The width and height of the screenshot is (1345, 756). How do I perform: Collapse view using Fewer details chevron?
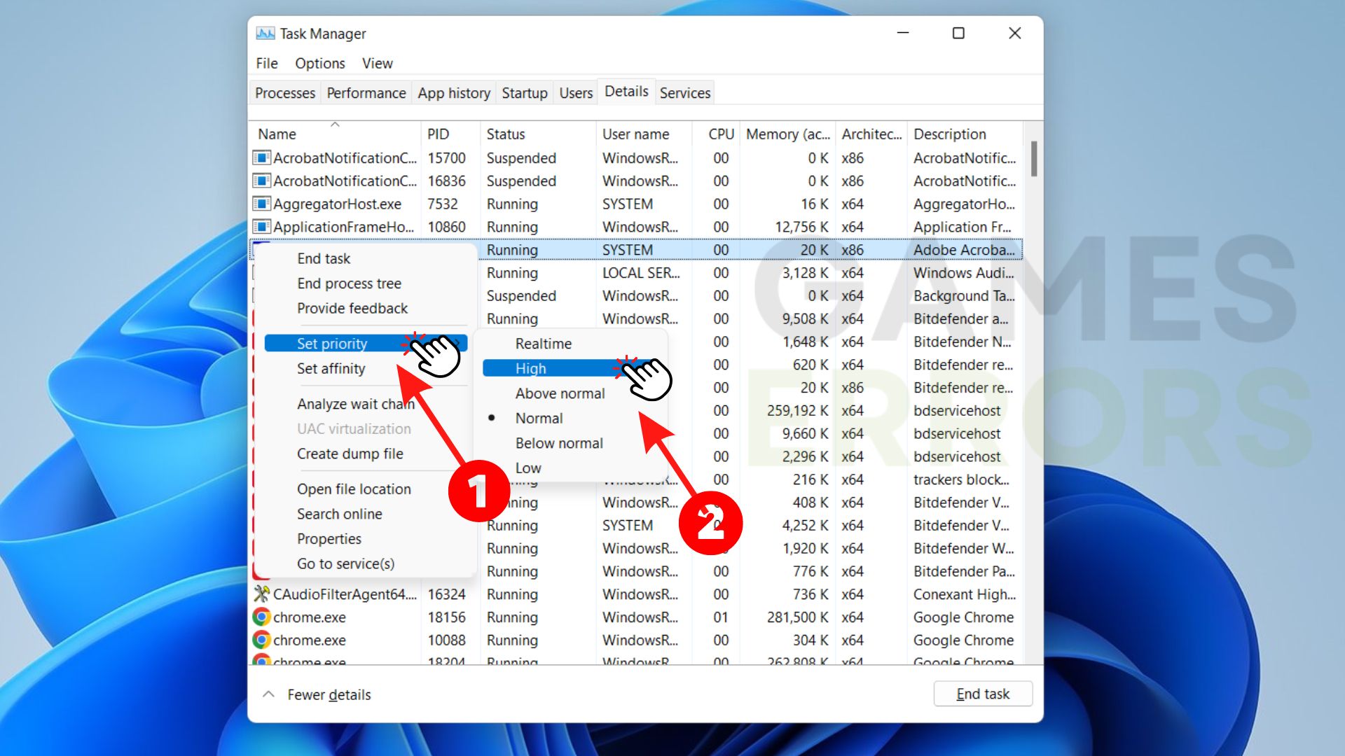(x=268, y=694)
